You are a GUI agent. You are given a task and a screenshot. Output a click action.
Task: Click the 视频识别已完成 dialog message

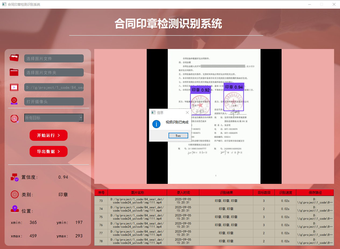click(177, 122)
